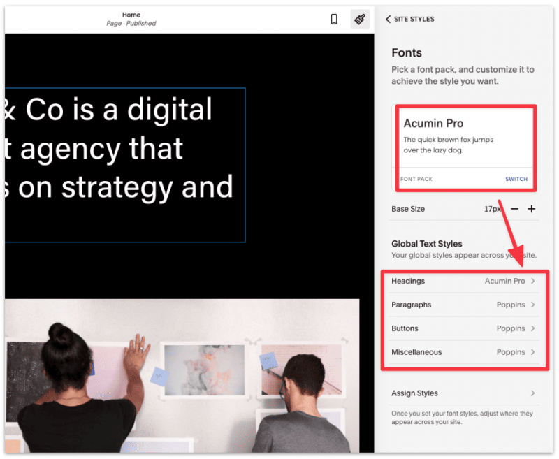Viewport: 559px width, 459px height.
Task: Expand the Paragraphs text style row
Action: coord(463,305)
